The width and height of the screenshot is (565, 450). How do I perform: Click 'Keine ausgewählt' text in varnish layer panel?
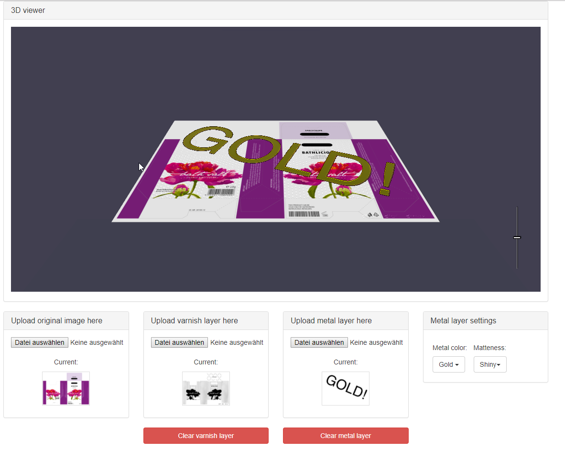click(237, 342)
